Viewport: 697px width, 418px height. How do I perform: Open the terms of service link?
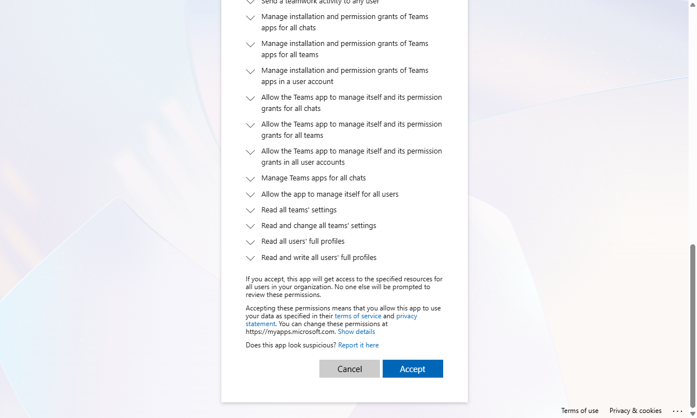coord(358,316)
